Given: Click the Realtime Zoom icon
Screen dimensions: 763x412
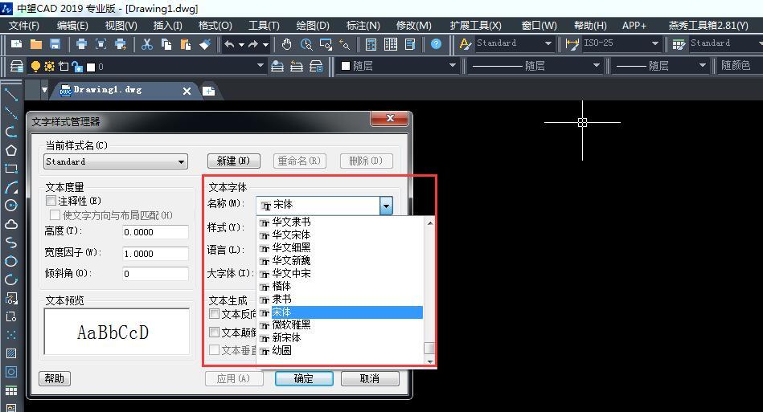Looking at the screenshot, I should point(306,44).
